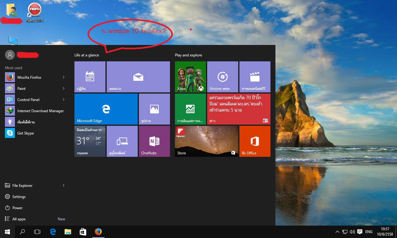This screenshot has width=397, height=238.
Task: Switch the ENG input language indicator
Action: point(369,232)
